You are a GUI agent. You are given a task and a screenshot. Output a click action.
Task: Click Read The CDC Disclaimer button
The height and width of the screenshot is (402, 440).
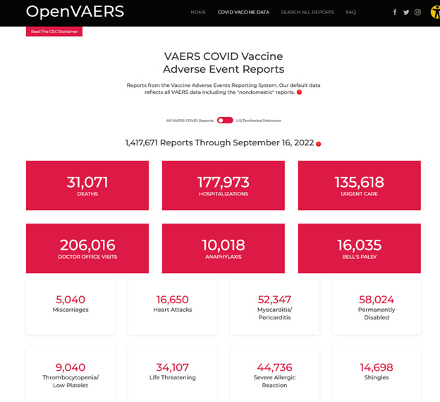tap(54, 32)
